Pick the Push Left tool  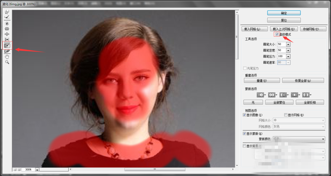[x=7, y=39]
